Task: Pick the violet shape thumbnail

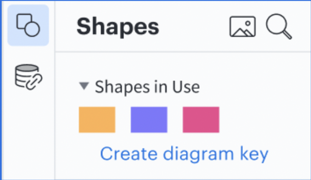Action: point(149,120)
